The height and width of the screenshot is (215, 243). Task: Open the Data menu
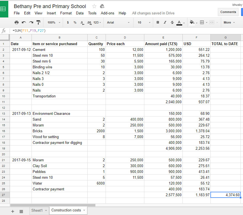[x=80, y=13]
